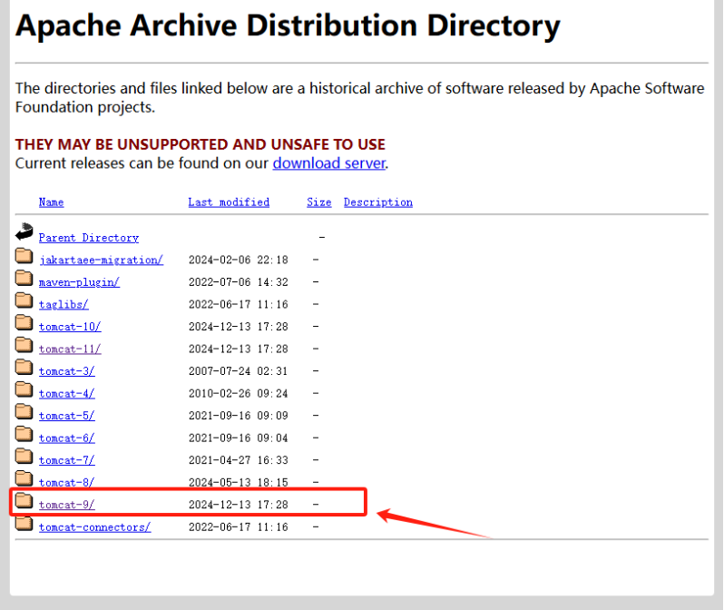Open the tomcat-8/ directory link
Image resolution: width=724 pixels, height=610 pixels.
(67, 482)
